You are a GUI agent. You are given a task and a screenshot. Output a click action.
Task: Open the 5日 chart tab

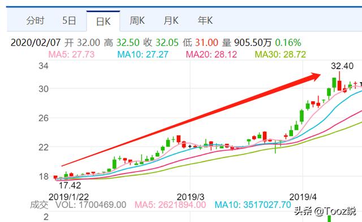(69, 21)
